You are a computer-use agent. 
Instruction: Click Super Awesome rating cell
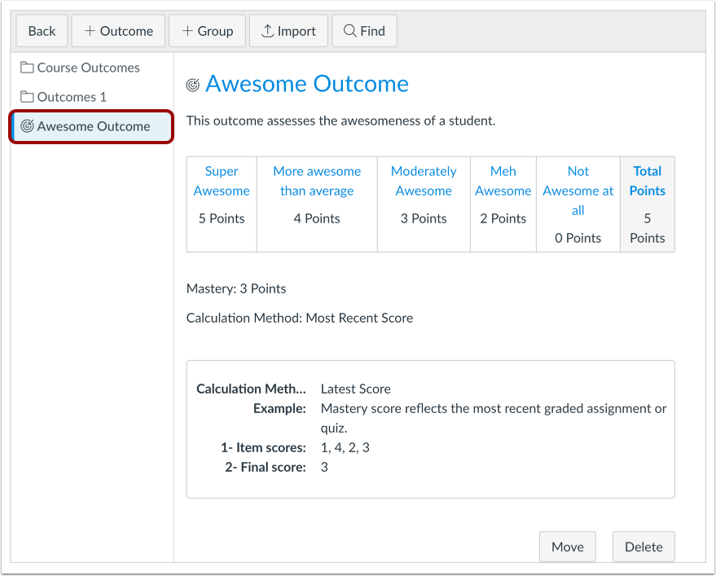click(222, 204)
